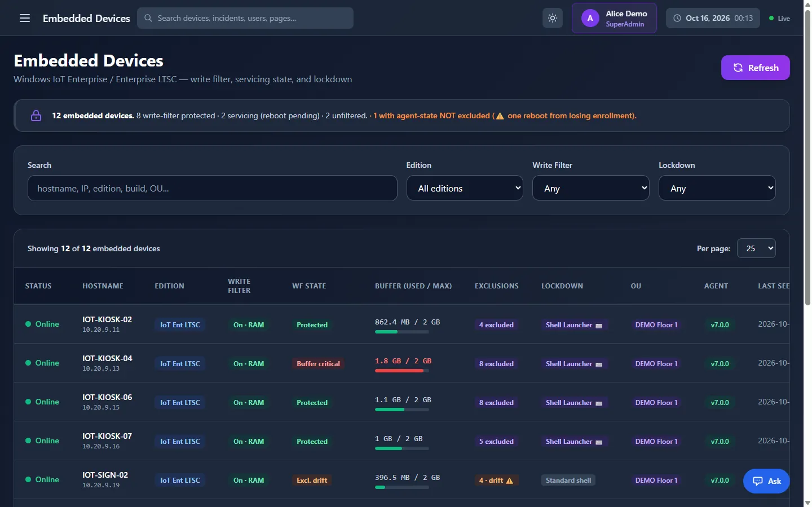This screenshot has height=507, width=812.
Task: Sort by the HOSTNAME column header
Action: [103, 286]
